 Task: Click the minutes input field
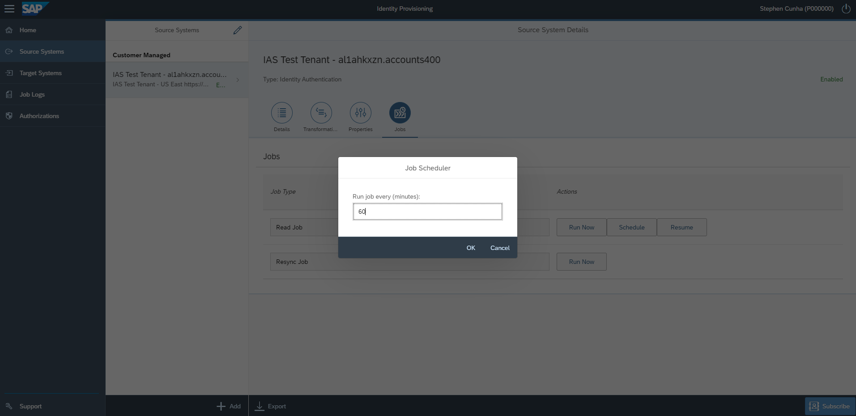[x=428, y=212]
